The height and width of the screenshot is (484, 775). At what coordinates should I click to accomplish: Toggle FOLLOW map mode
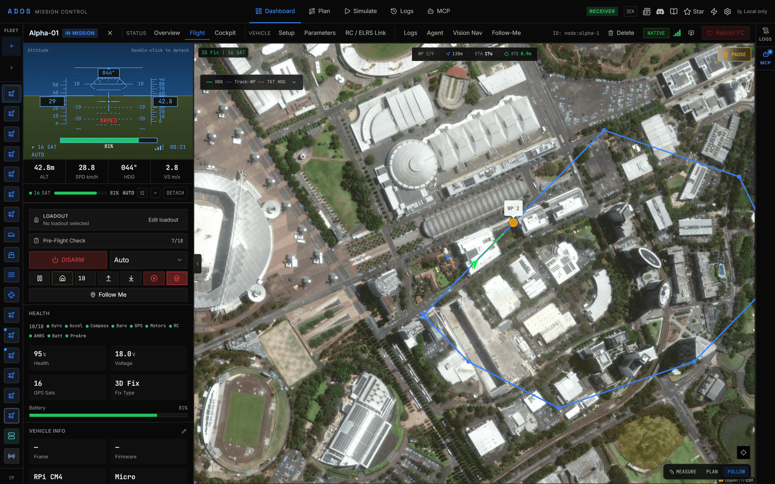[x=736, y=472]
